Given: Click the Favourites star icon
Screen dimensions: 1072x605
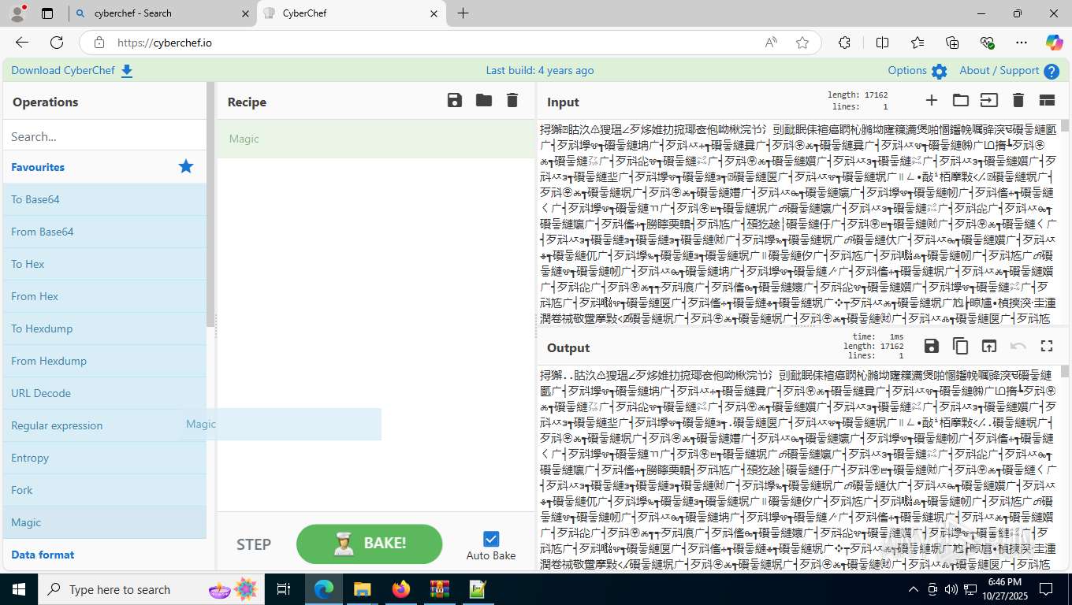Looking at the screenshot, I should tap(186, 166).
